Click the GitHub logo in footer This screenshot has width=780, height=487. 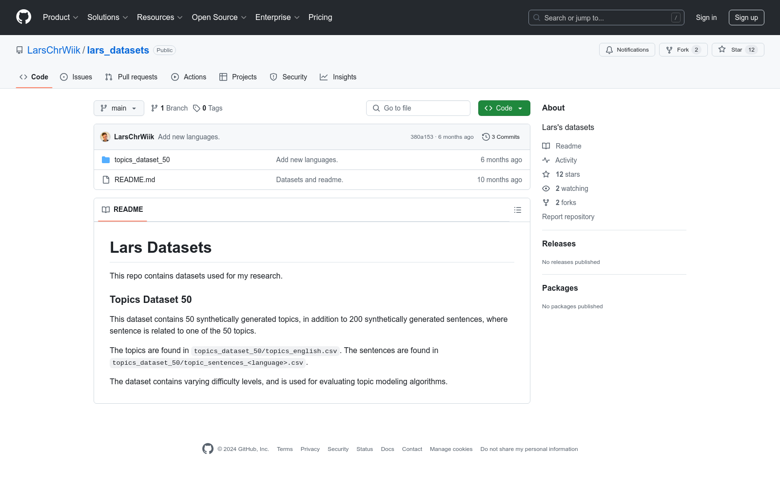click(208, 449)
